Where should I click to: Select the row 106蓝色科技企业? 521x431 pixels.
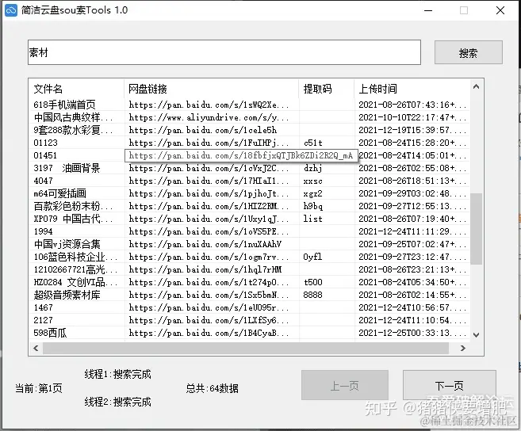[249, 257]
